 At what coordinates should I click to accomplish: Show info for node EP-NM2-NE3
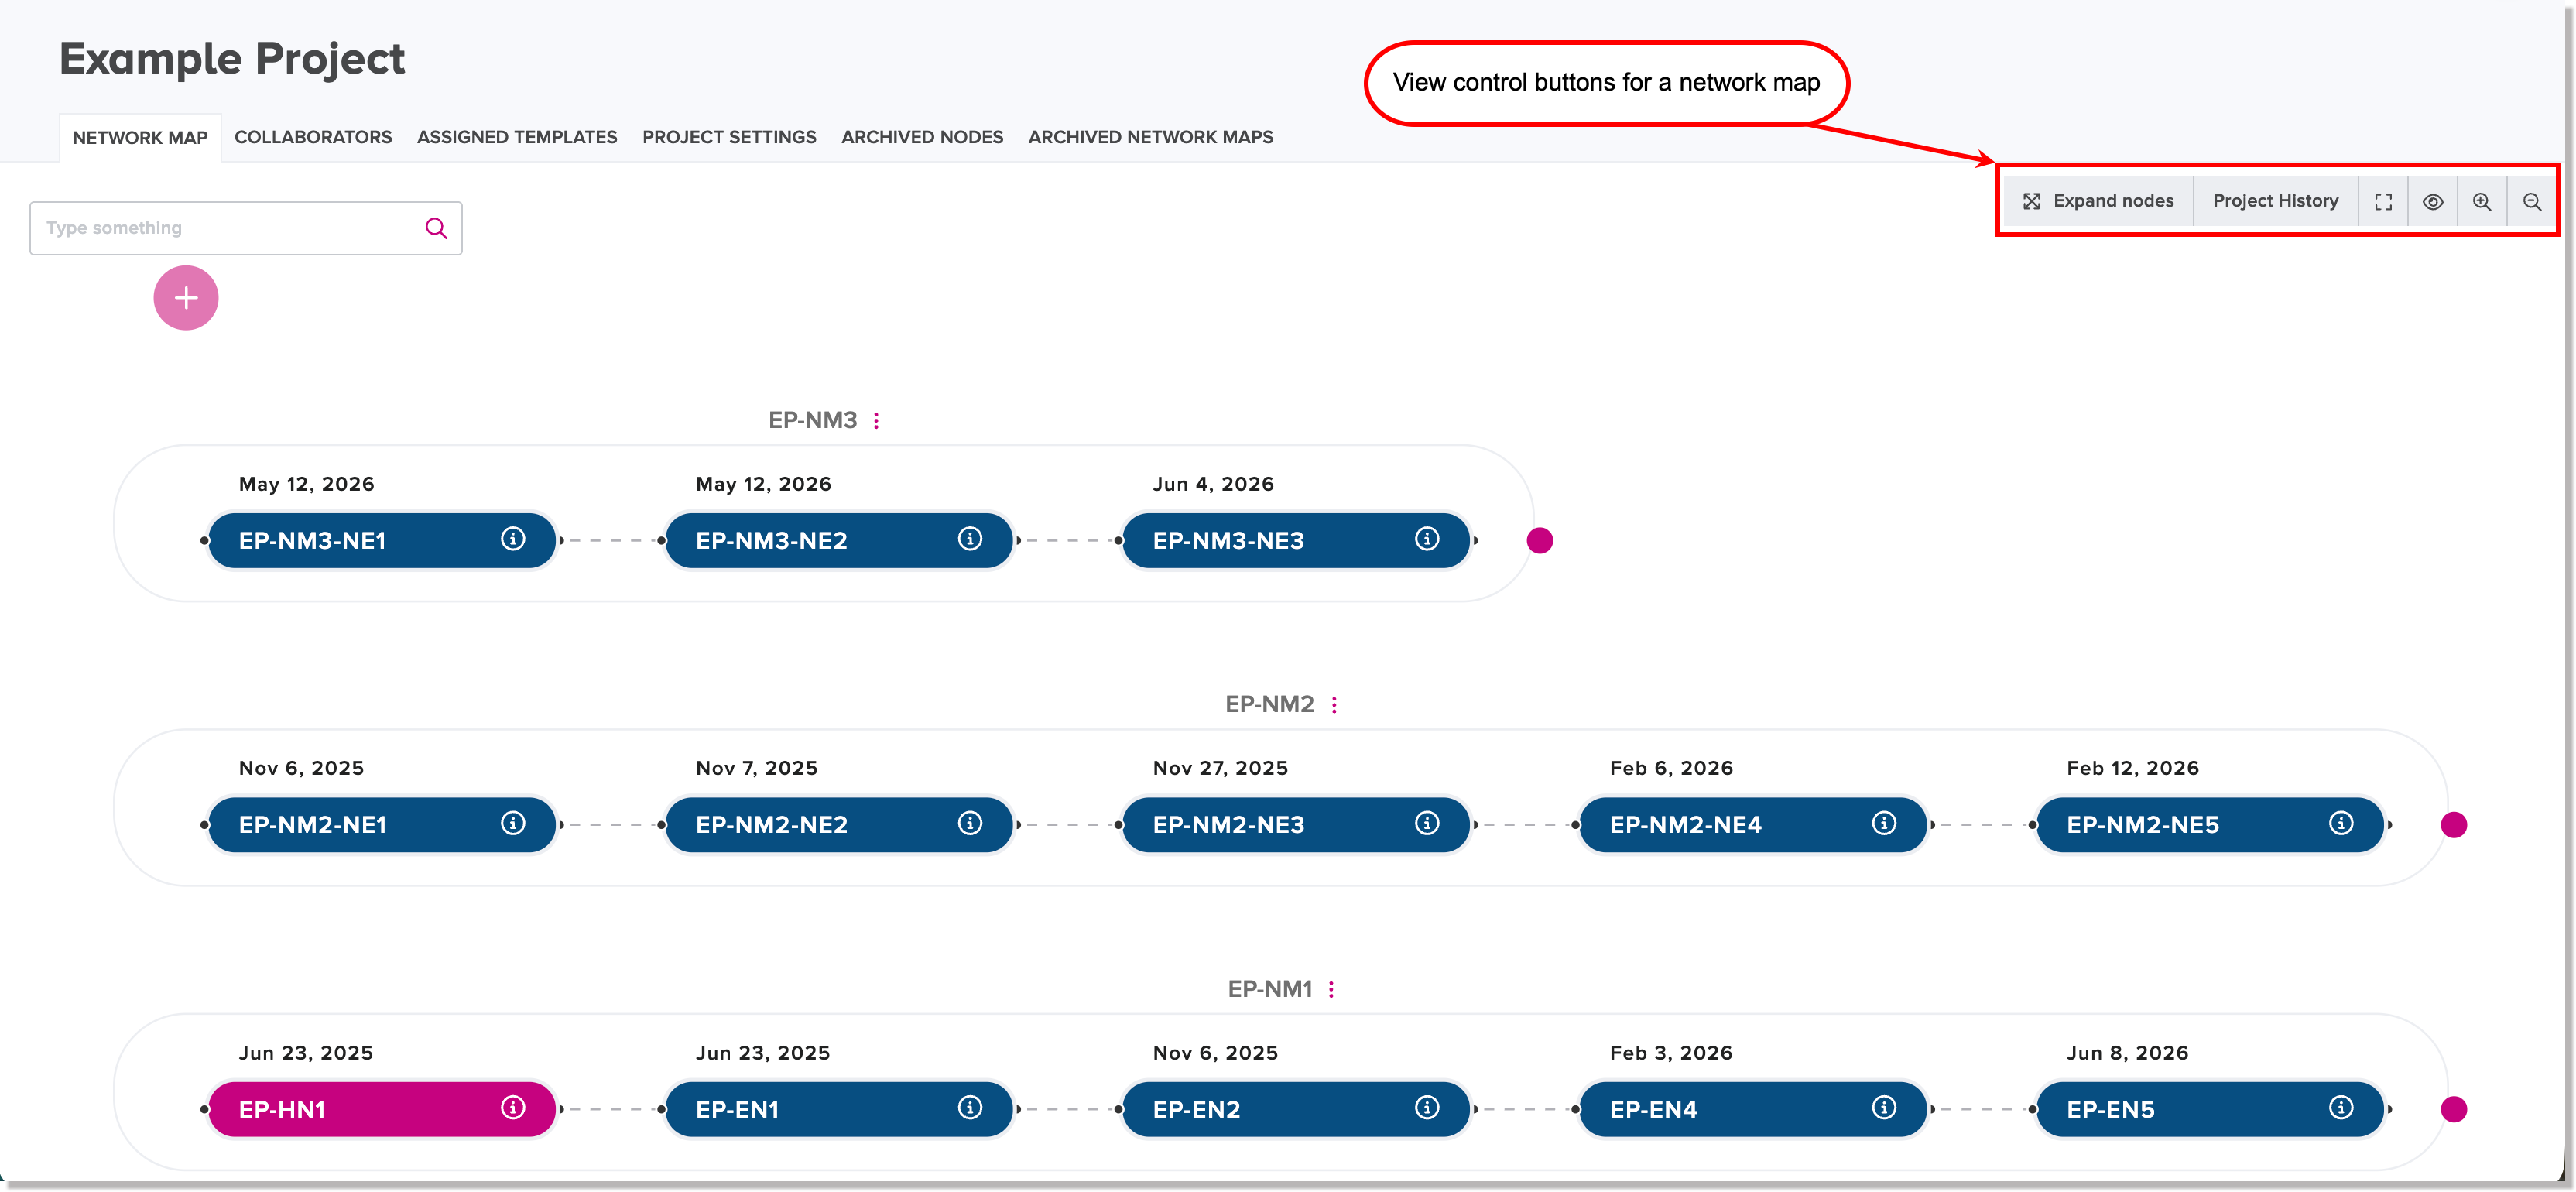pyautogui.click(x=1427, y=823)
